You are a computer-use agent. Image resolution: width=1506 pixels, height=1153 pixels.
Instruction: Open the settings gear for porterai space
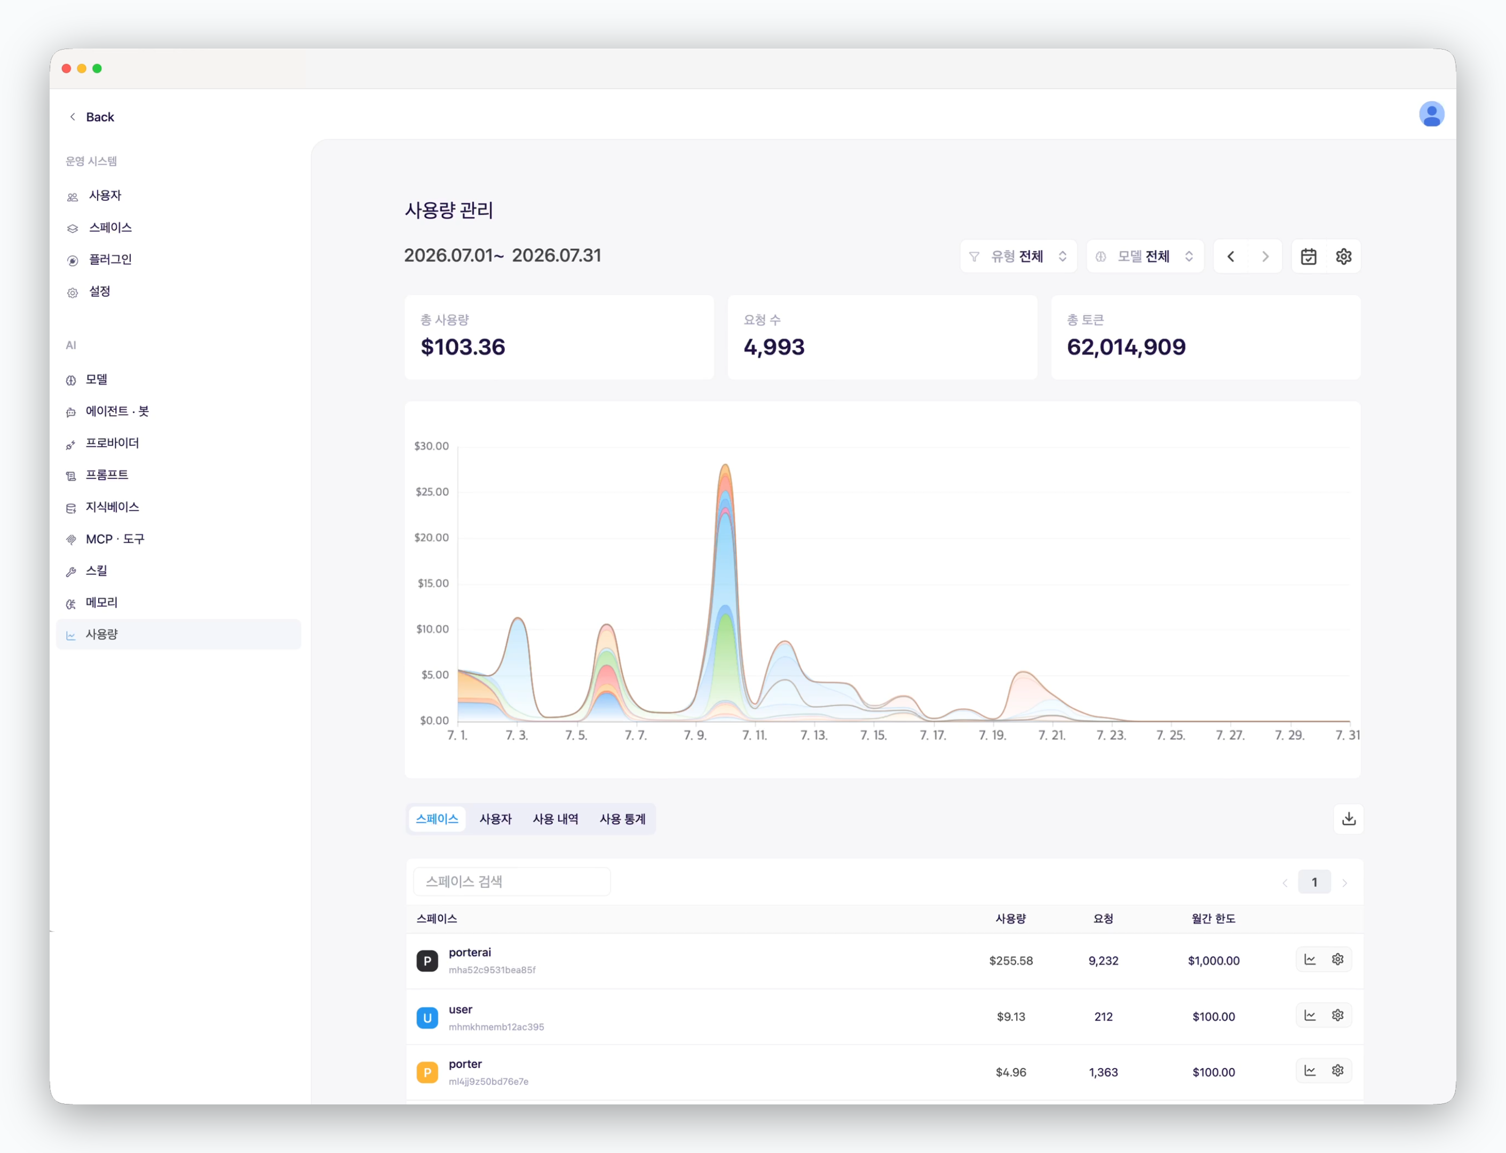1337,959
